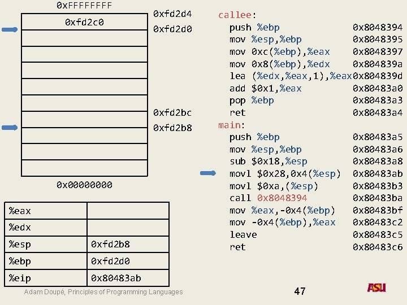
Task: Select the instruction "pop %ebp"
Action: point(252,101)
